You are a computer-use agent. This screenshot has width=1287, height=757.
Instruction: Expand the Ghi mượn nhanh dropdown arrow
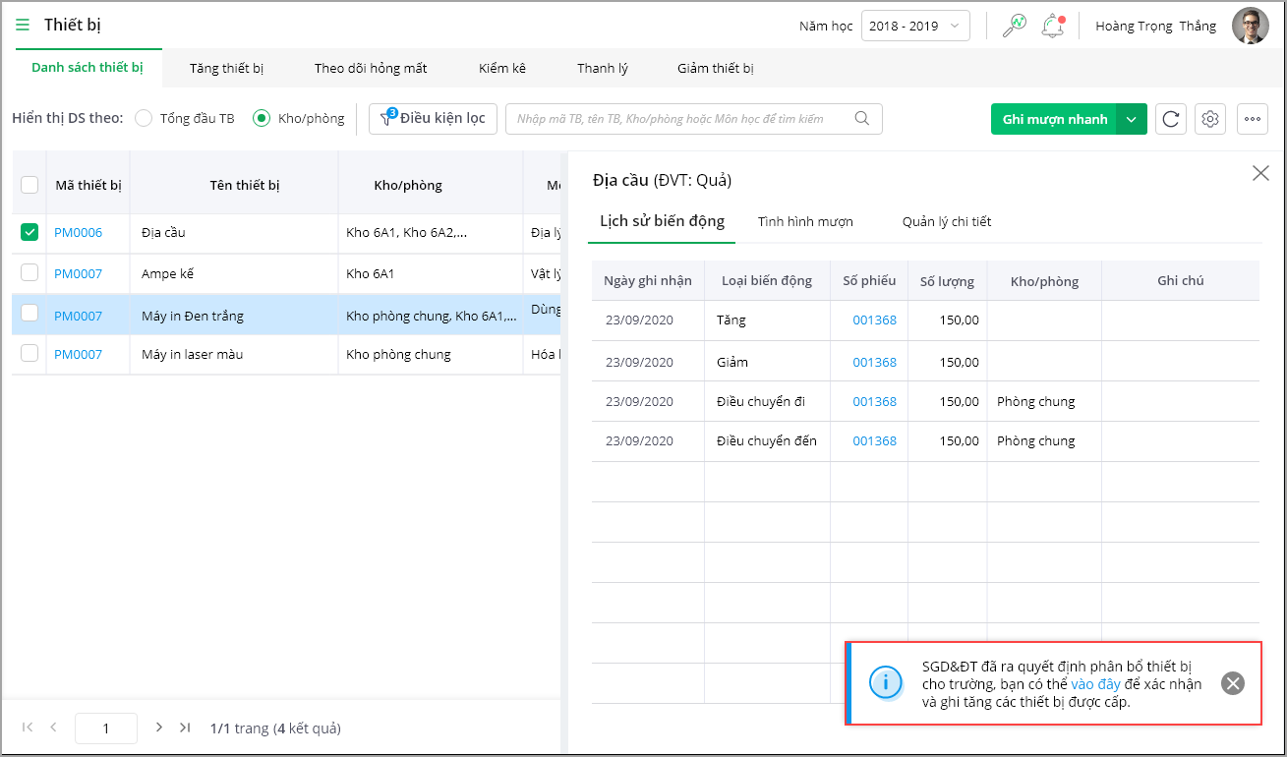coord(1132,119)
